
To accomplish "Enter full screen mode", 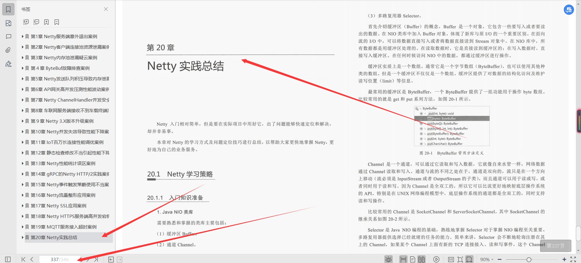I will [x=573, y=259].
